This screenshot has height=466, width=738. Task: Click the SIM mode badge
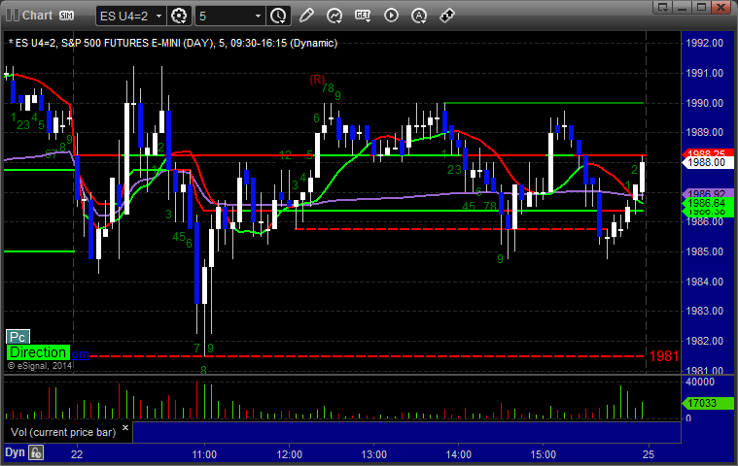pos(66,16)
